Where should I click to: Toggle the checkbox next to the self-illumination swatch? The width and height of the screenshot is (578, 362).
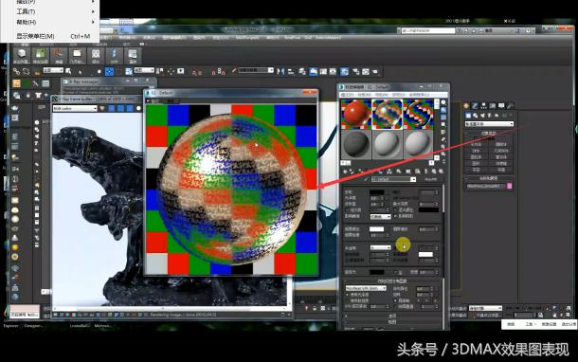tap(396, 272)
